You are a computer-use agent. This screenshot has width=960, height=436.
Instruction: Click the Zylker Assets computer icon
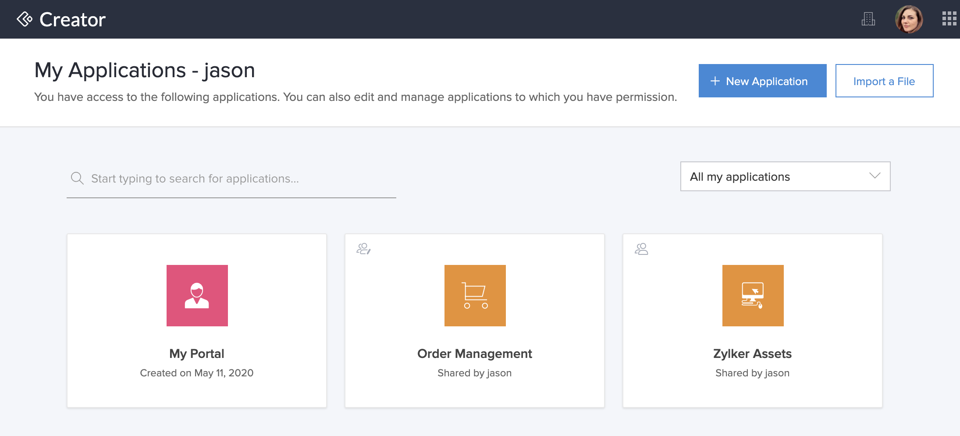(753, 295)
